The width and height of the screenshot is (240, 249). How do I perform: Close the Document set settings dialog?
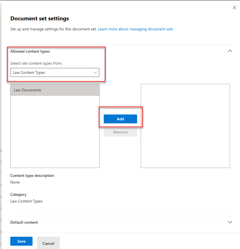(234, 8)
